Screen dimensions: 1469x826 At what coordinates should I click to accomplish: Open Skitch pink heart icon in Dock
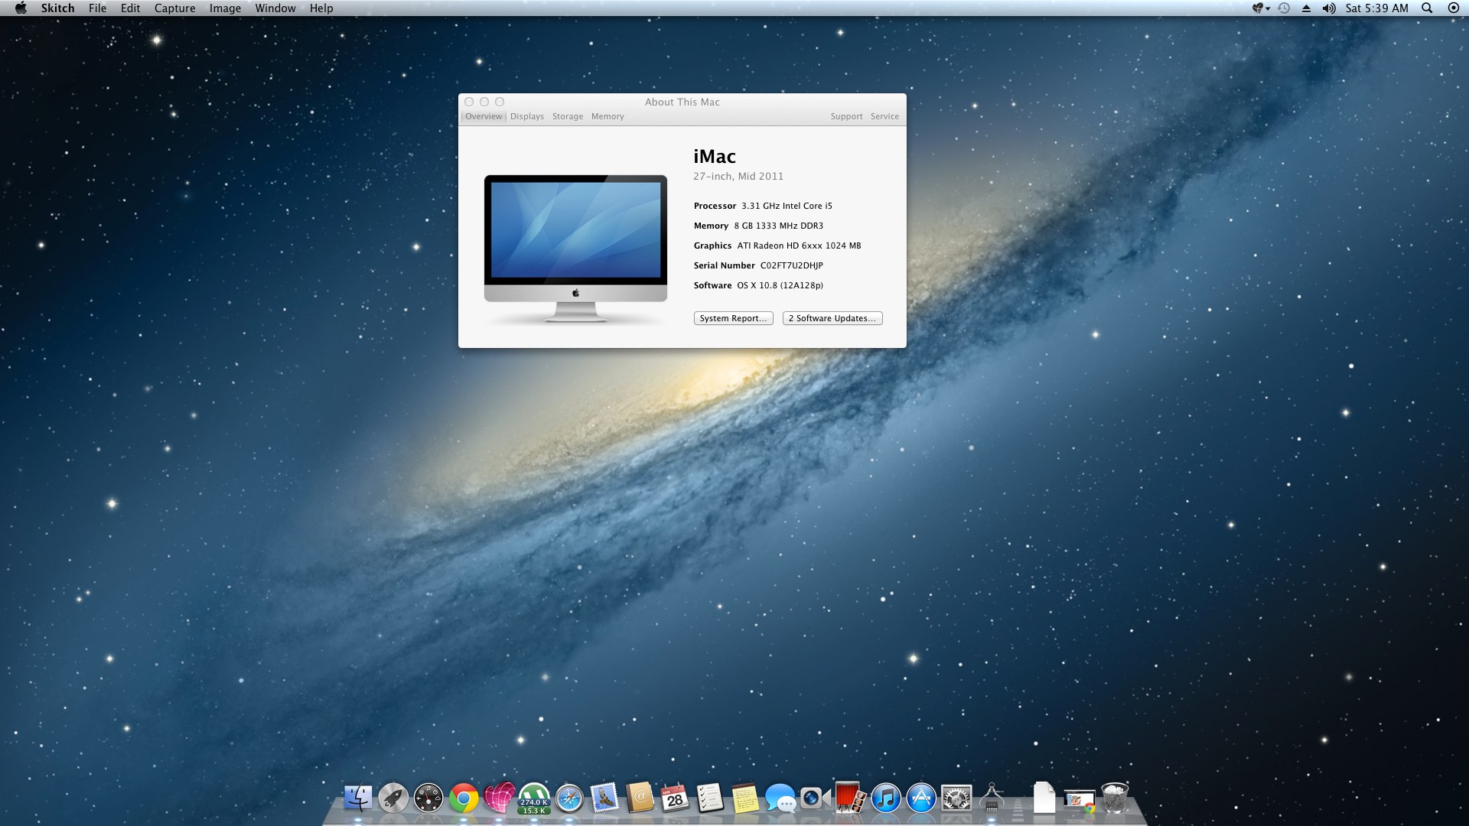(x=499, y=797)
